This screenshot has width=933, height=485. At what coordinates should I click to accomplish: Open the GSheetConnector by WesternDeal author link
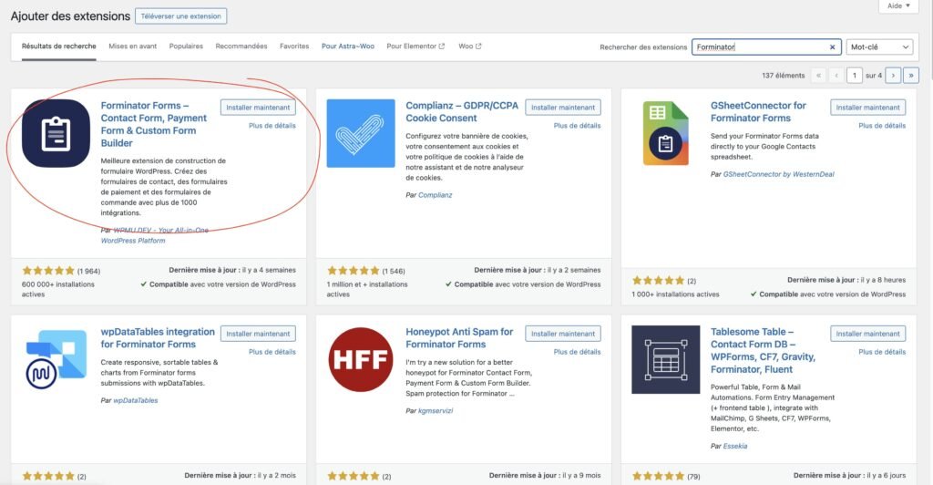778,174
